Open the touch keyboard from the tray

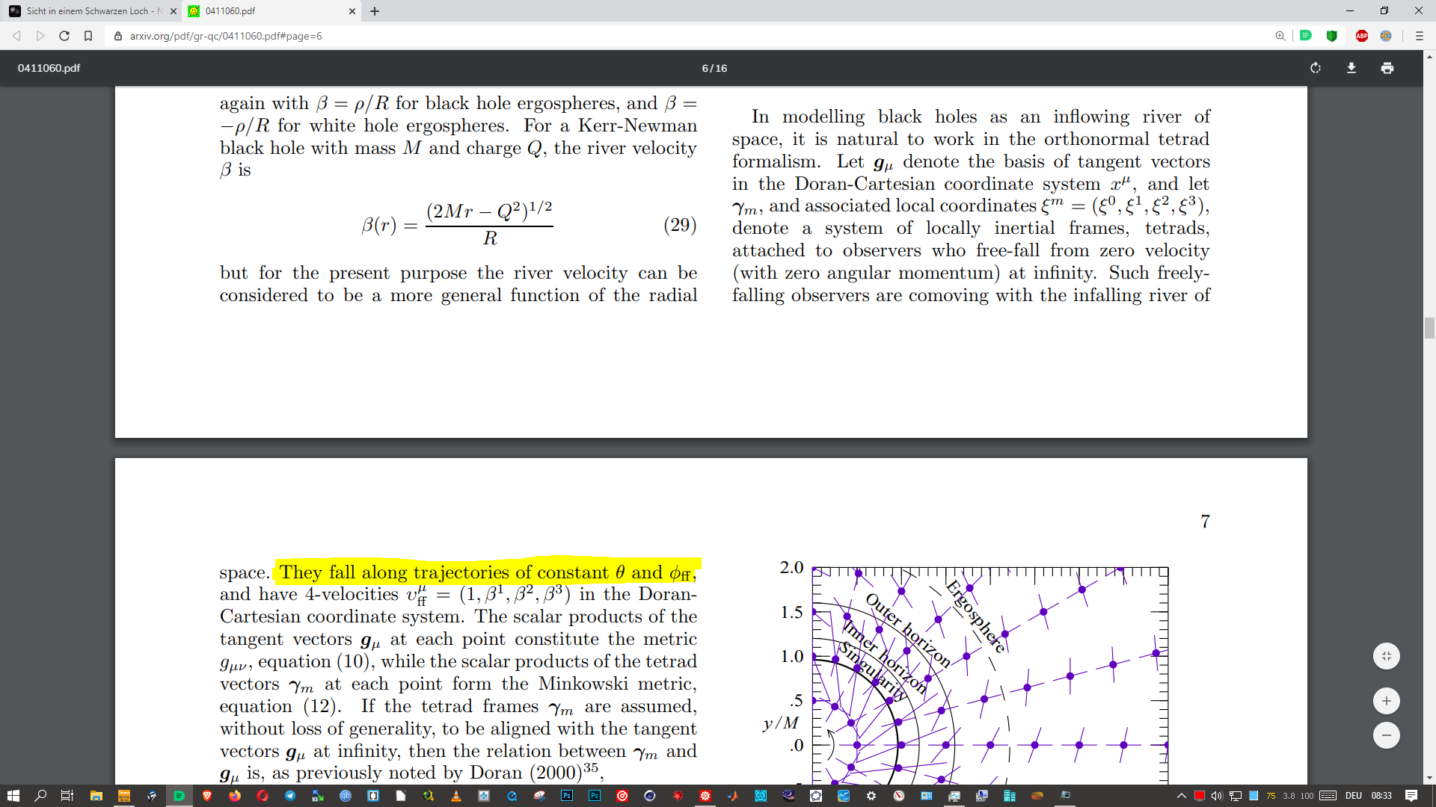pos(1328,796)
